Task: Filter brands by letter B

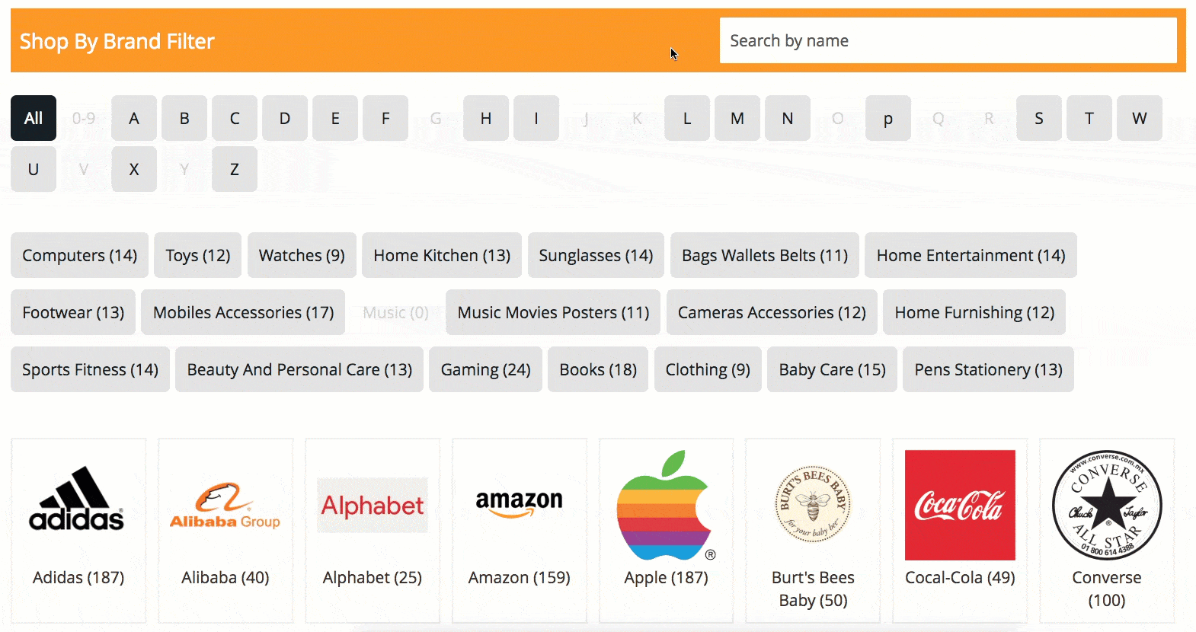Action: pyautogui.click(x=184, y=118)
